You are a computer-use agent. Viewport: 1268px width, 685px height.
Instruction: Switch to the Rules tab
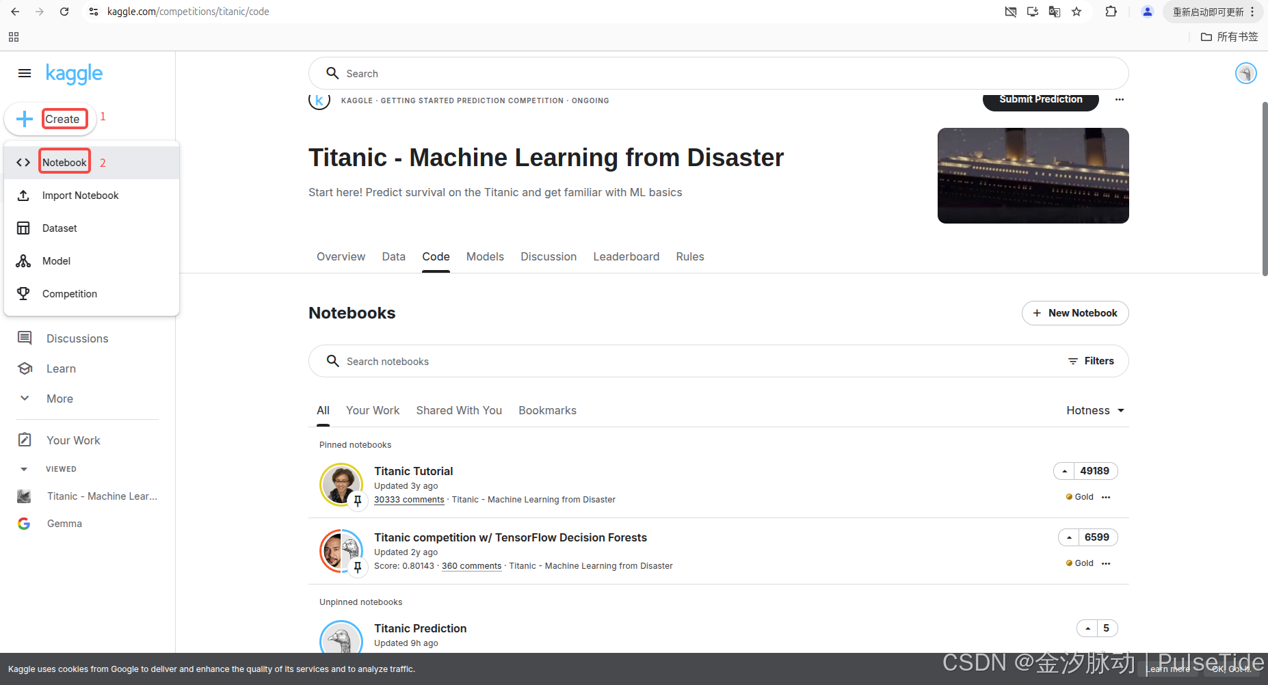tap(690, 256)
